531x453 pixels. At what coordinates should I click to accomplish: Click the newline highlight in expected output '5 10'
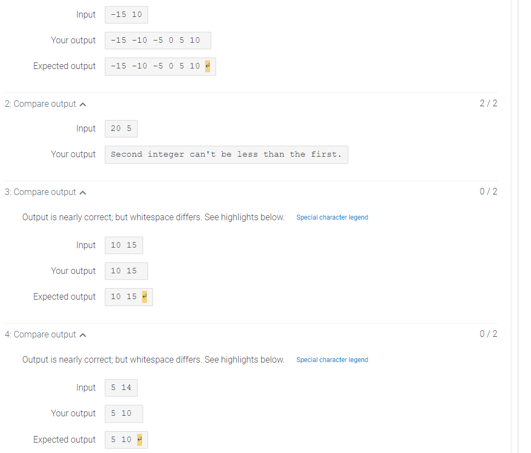[x=139, y=439]
